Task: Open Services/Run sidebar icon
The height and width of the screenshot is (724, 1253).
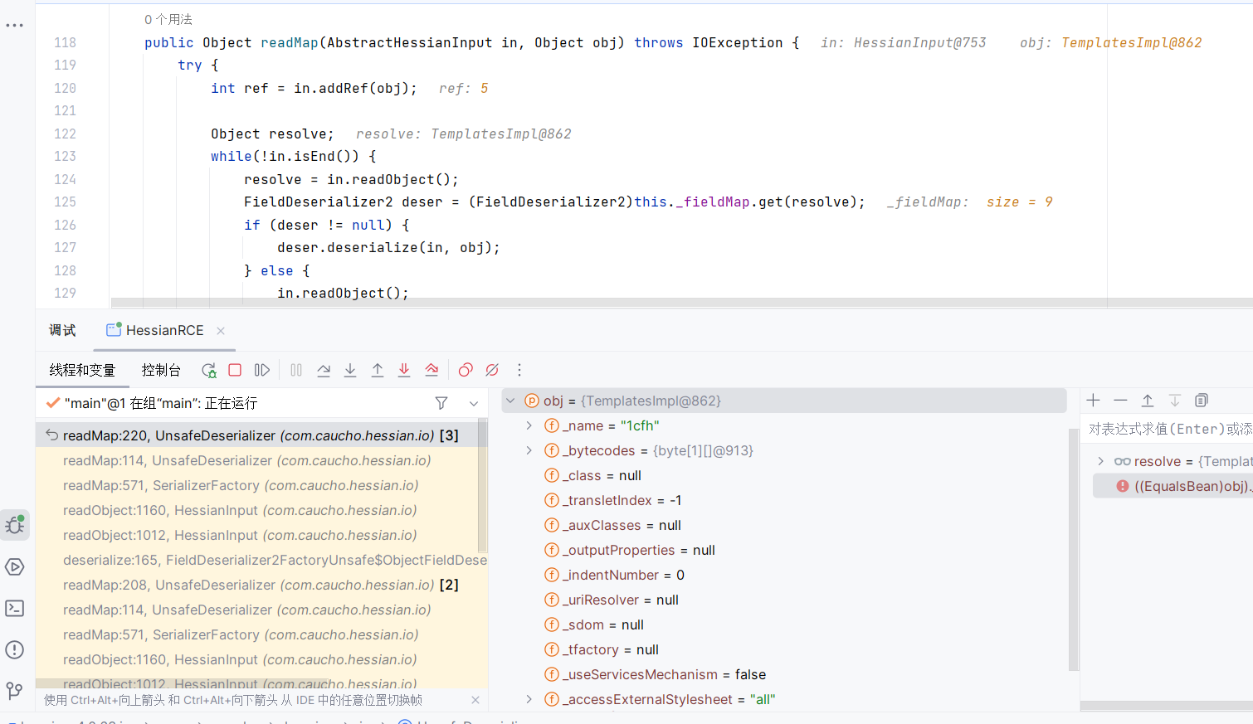Action: click(15, 566)
